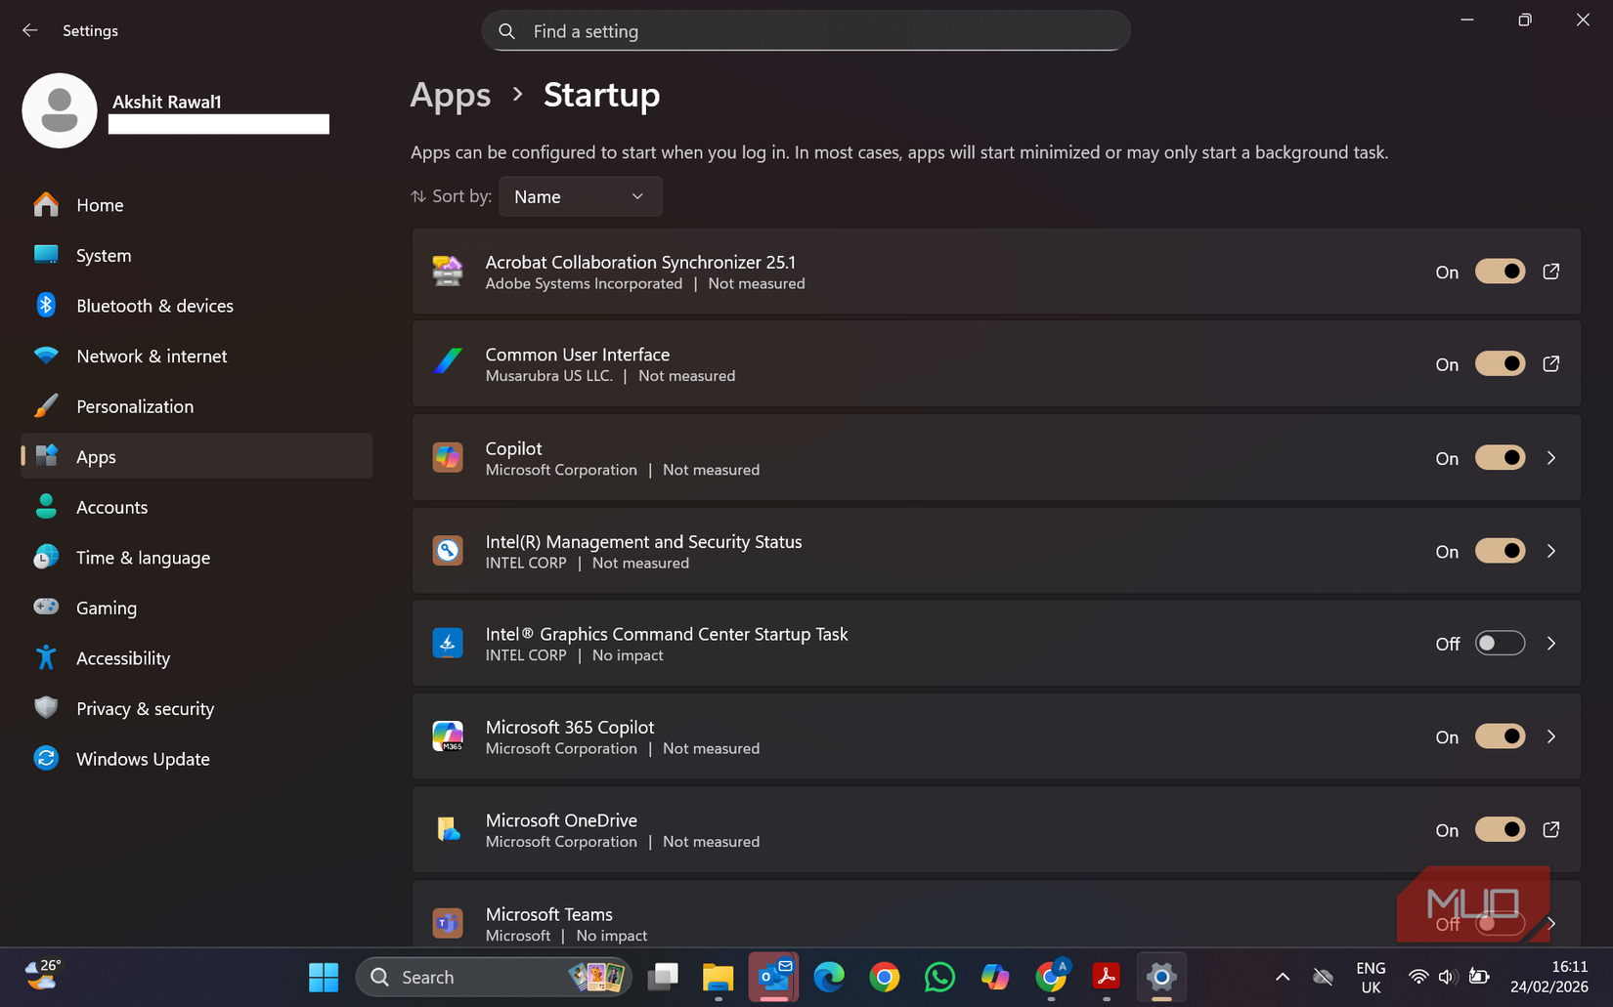Open Network & internet settings
The width and height of the screenshot is (1613, 1007).
point(152,356)
